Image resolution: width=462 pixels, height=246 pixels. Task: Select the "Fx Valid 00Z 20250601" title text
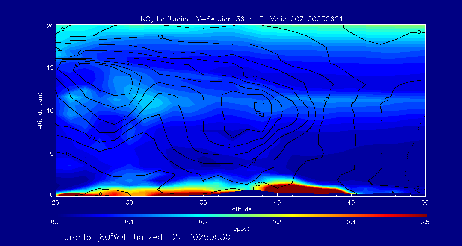[301, 19]
